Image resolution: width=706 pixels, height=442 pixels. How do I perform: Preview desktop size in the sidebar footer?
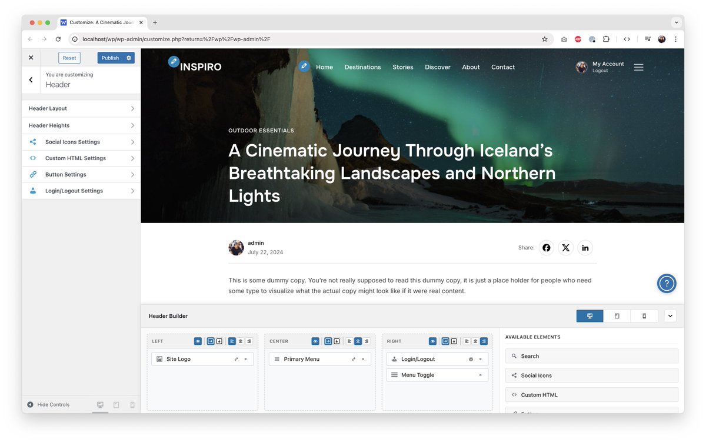(100, 405)
